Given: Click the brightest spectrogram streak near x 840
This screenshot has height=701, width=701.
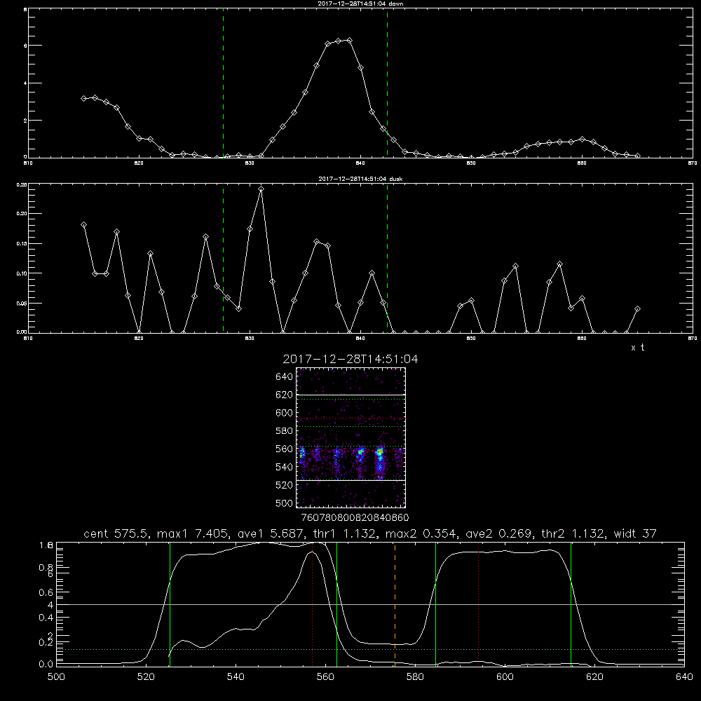Looking at the screenshot, I should click(x=379, y=461).
